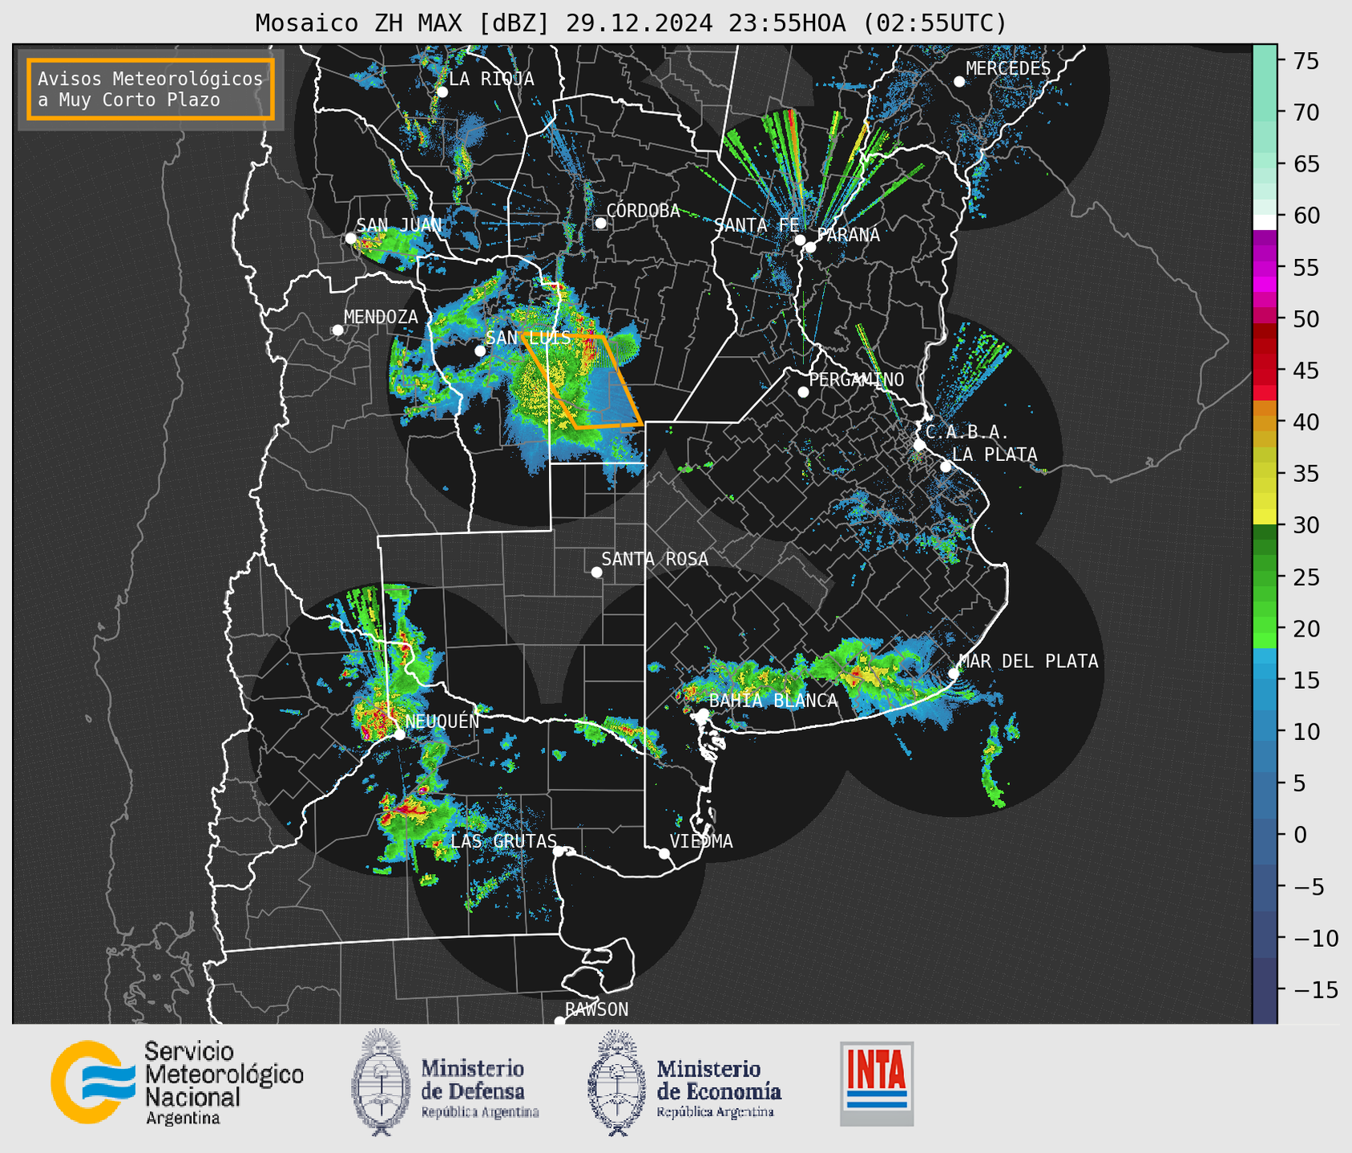The image size is (1352, 1153).
Task: Click the map title Mosaico ZH MAX
Action: [631, 23]
